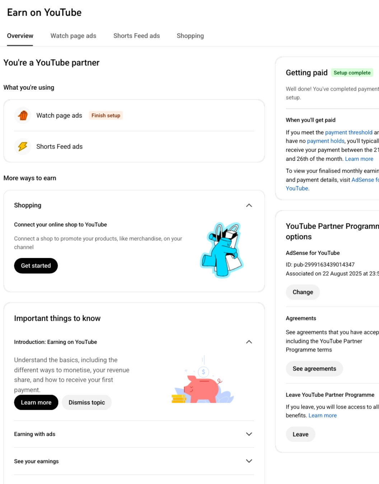This screenshot has height=484, width=379.
Task: Click the shopping bags illustration
Action: pos(222,250)
